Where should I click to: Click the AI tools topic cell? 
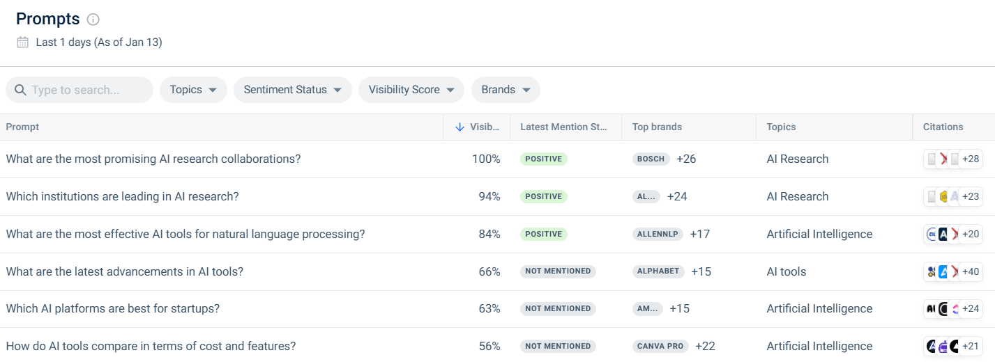(786, 271)
